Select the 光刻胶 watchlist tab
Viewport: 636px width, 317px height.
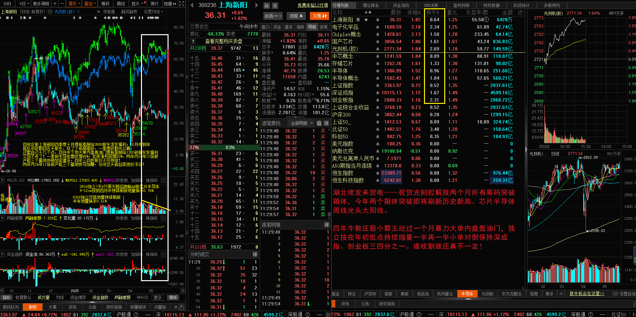487,294
